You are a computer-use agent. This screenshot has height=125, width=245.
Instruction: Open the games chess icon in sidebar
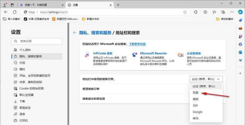pos(240,36)
